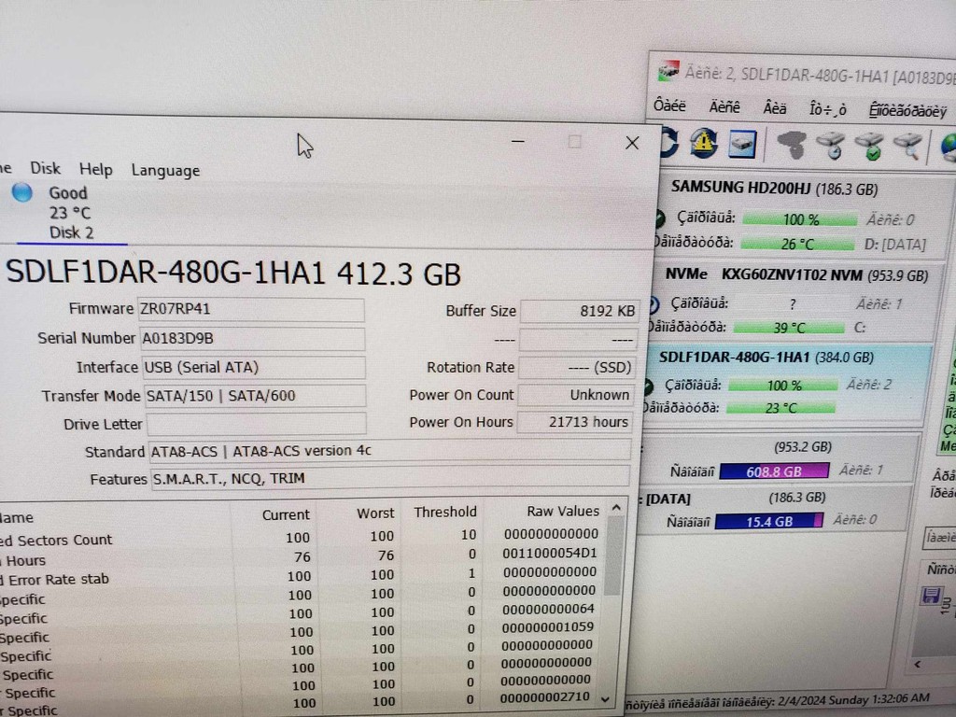Click SMART list scroll down arrow
The width and height of the screenshot is (956, 717).
[x=605, y=699]
